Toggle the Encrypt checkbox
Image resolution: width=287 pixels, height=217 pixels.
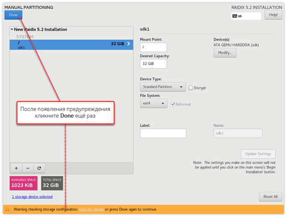[x=191, y=88]
